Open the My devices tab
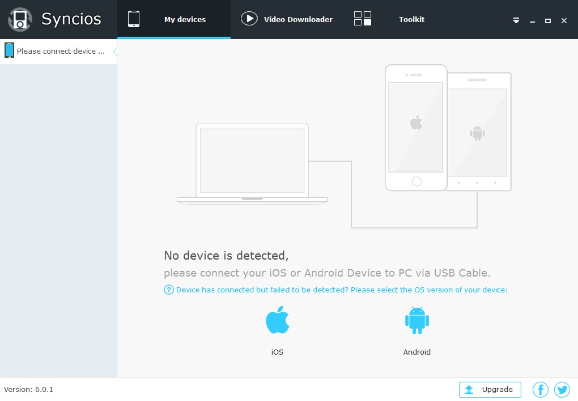Image resolution: width=578 pixels, height=401 pixels. (x=174, y=19)
